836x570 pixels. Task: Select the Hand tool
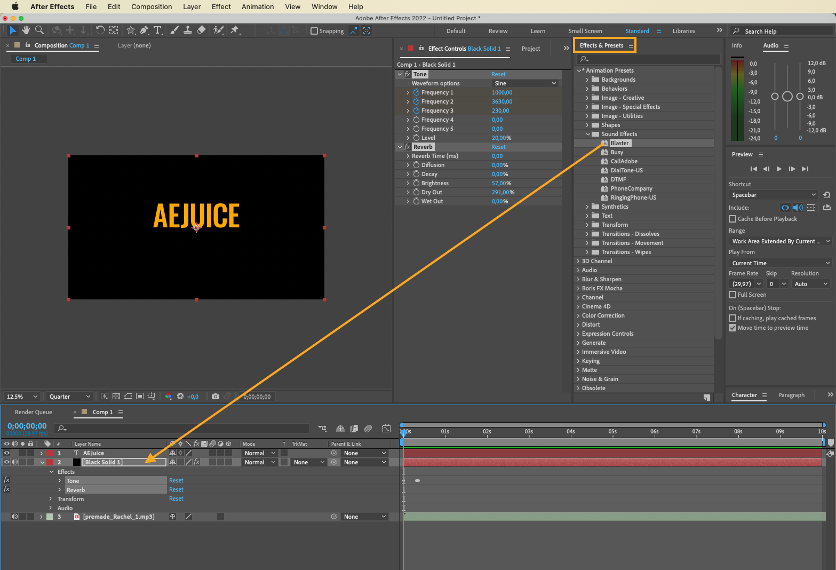tap(26, 30)
